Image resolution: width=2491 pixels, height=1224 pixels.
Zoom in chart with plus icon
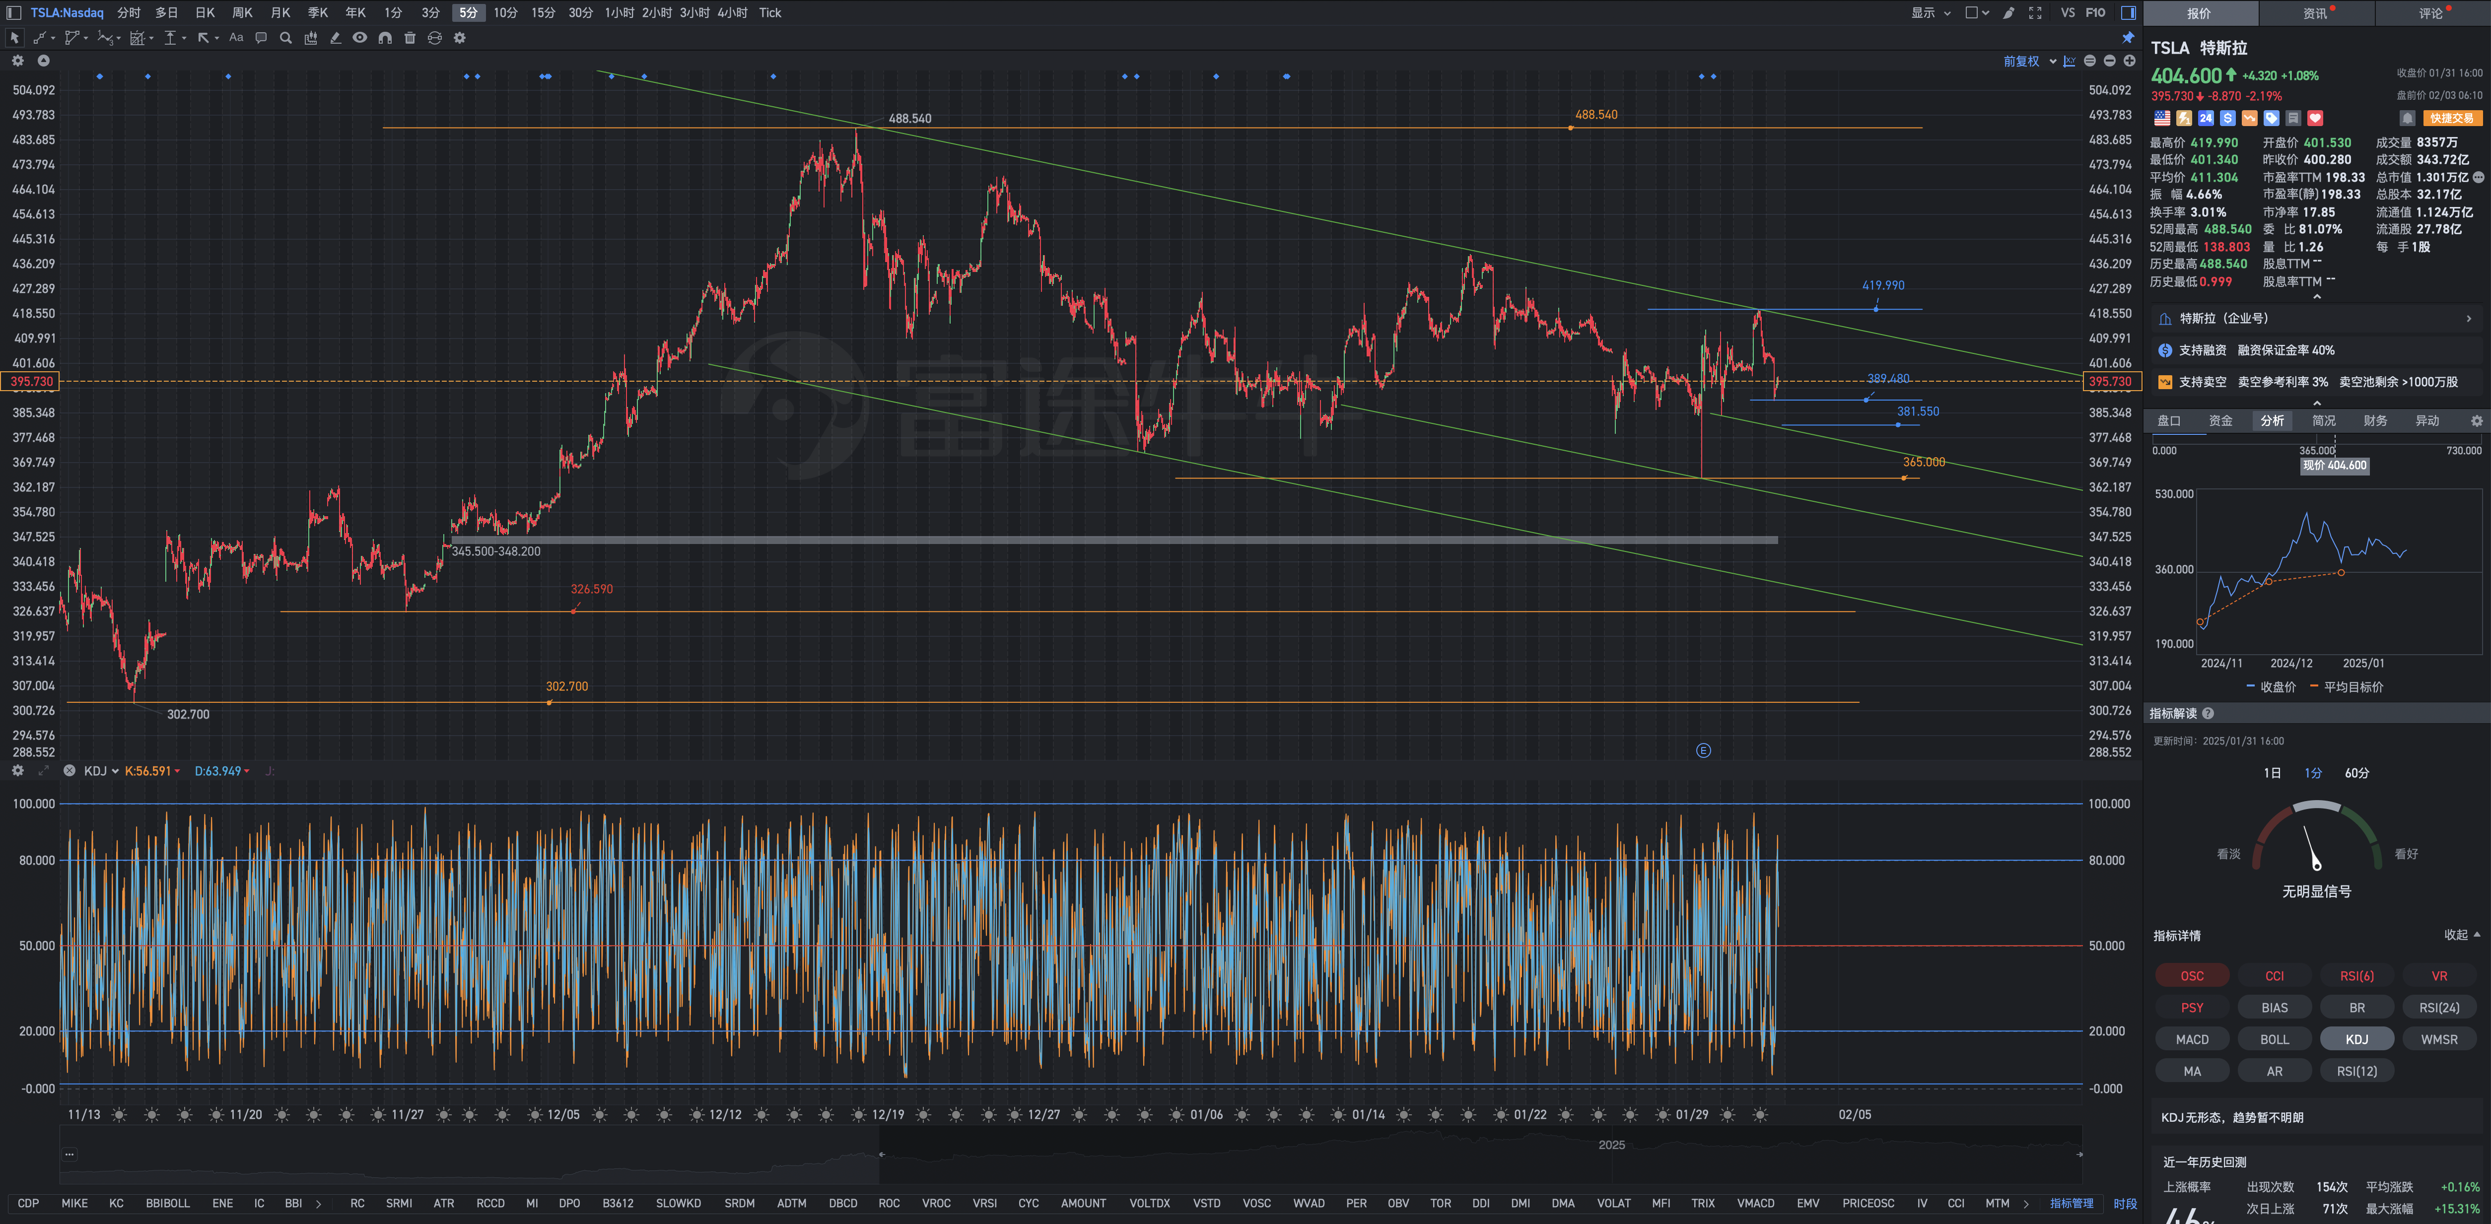[2129, 61]
